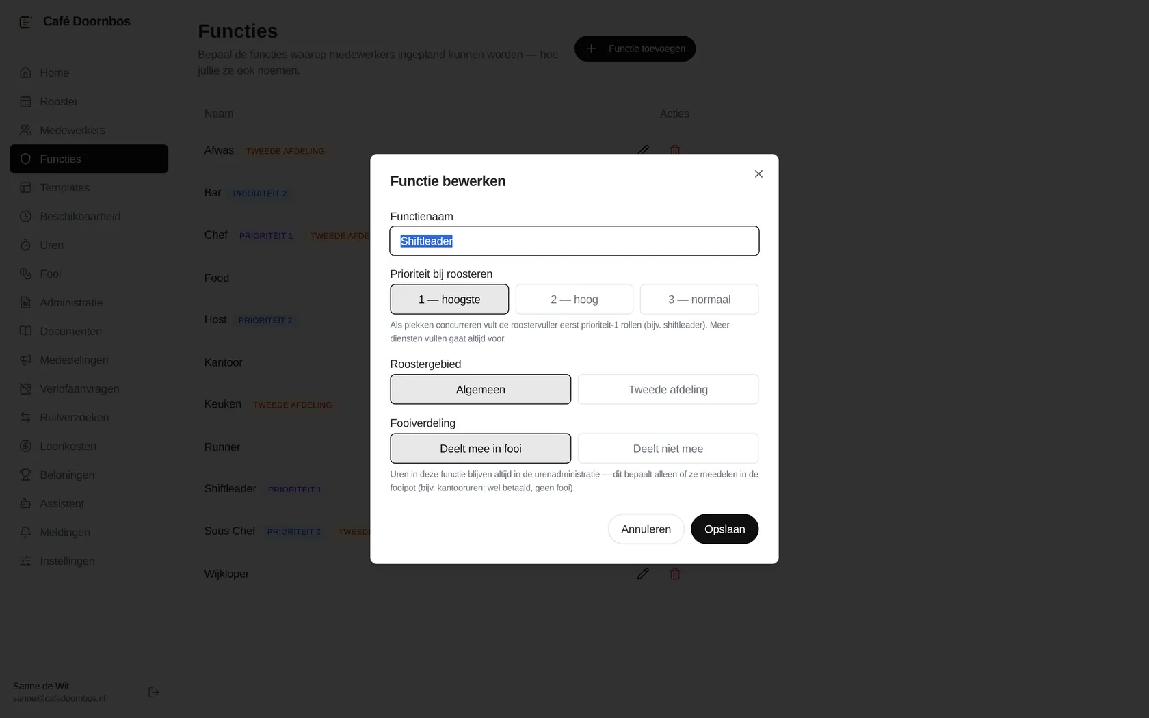Select Algemeen roostergebied option
Viewport: 1149px width, 718px height.
click(481, 390)
